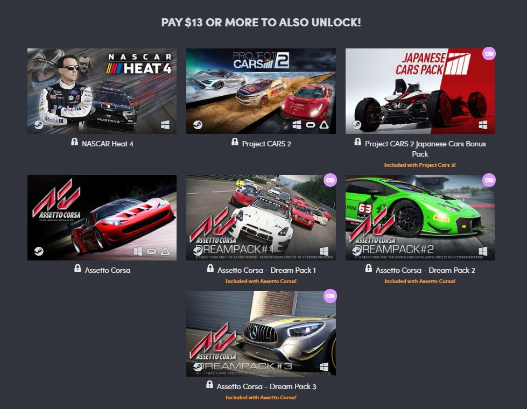Click the Oculus VR icon on Project CARS 2
The height and width of the screenshot is (409, 527).
click(x=310, y=125)
